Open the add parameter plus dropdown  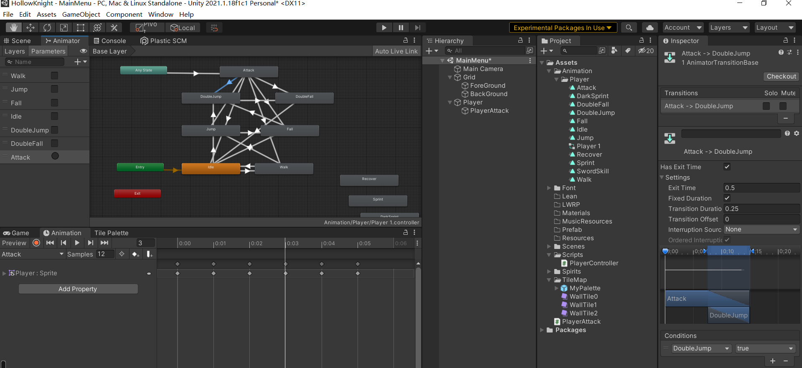coord(80,62)
